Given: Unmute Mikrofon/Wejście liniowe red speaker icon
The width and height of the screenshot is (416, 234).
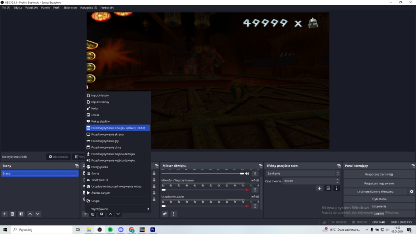Looking at the screenshot, I should [x=247, y=190].
